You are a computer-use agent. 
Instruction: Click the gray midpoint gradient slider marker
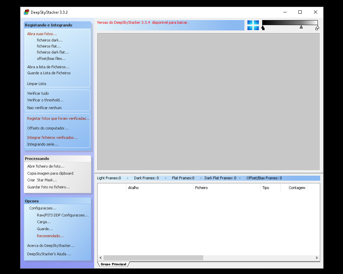coord(301,27)
